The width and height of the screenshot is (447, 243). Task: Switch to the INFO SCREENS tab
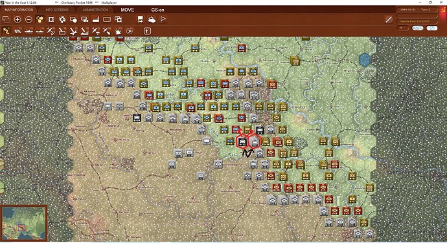click(57, 10)
